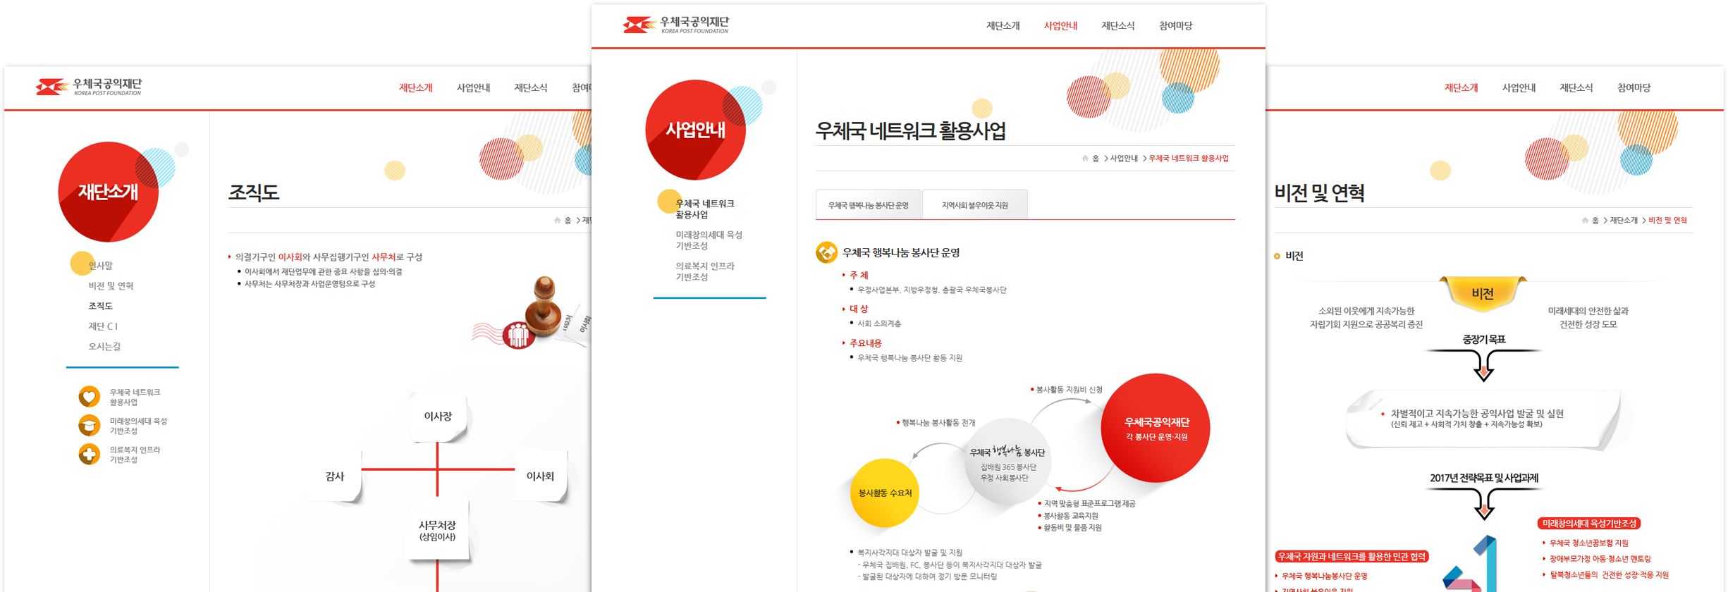Click orange diamond icon beside 우체국 행복나눔 봉사단 운영

point(826,252)
